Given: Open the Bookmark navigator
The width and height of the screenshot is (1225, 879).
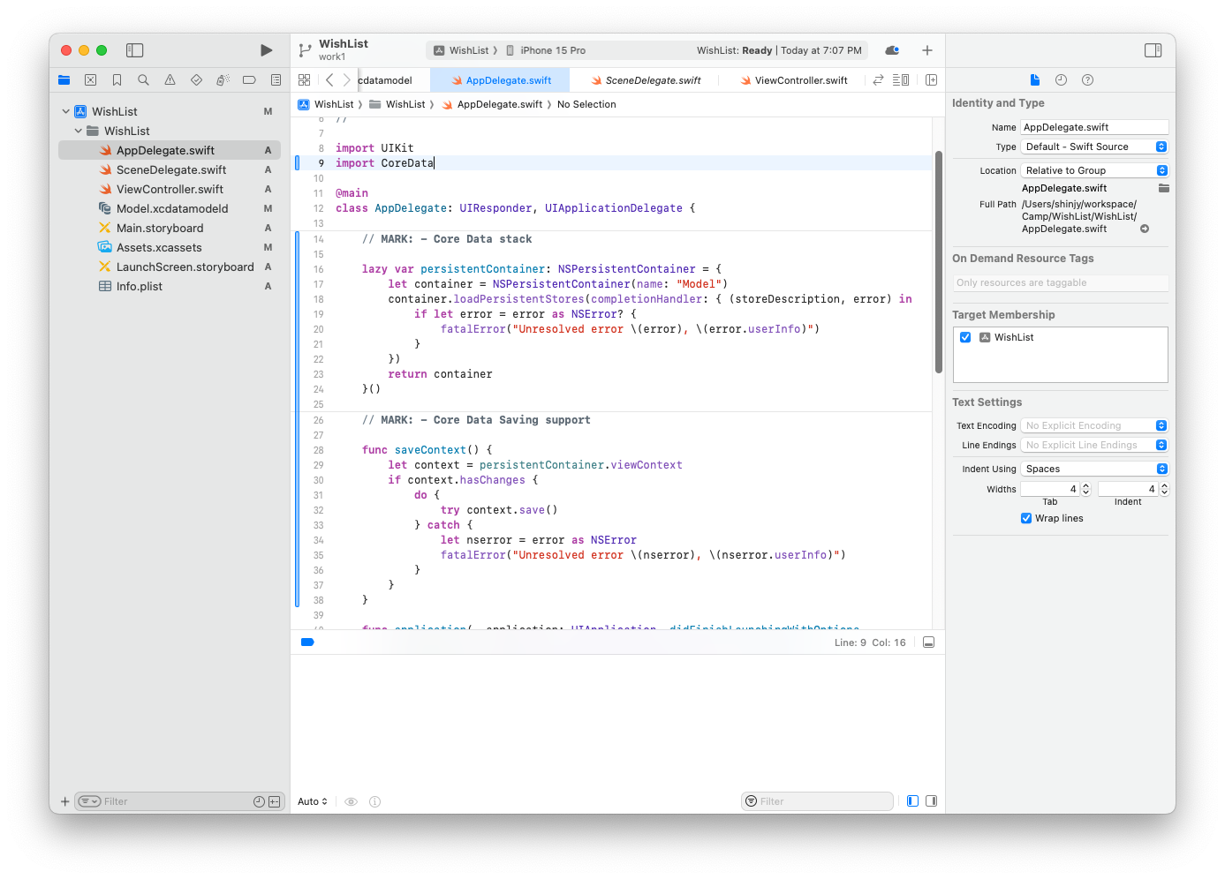Looking at the screenshot, I should [x=117, y=79].
